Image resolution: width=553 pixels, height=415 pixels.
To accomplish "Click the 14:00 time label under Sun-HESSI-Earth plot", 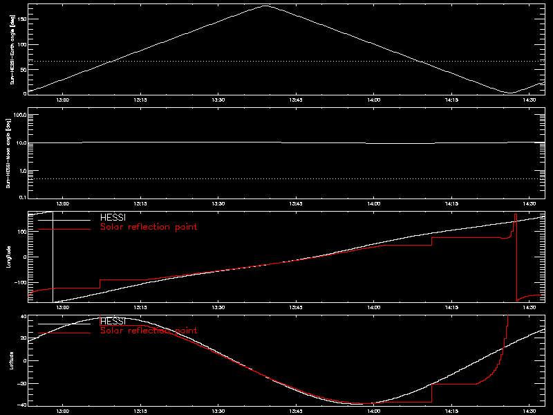I will pos(374,100).
